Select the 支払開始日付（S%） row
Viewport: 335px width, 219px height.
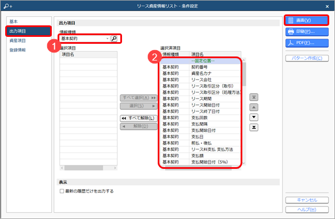200,162
